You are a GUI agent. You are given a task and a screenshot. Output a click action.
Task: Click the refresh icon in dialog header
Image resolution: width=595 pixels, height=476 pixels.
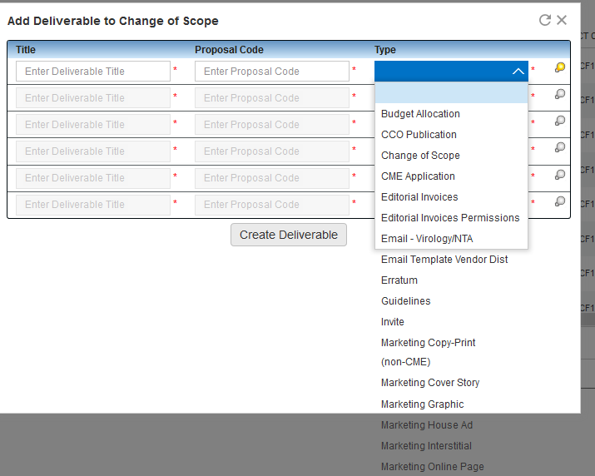click(x=545, y=20)
